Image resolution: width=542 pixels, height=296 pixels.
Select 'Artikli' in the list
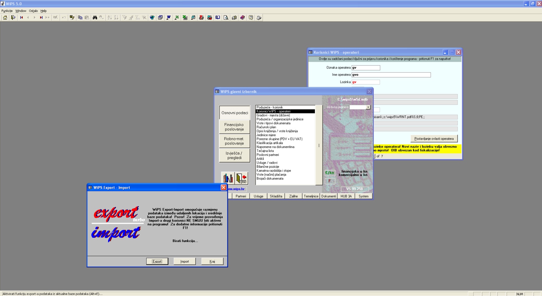[x=285, y=159]
